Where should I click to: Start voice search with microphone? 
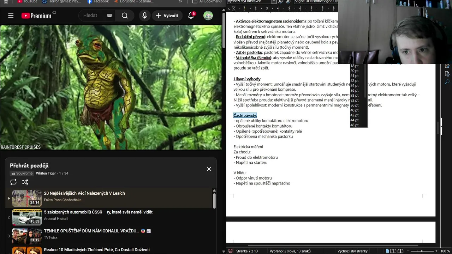pyautogui.click(x=145, y=16)
